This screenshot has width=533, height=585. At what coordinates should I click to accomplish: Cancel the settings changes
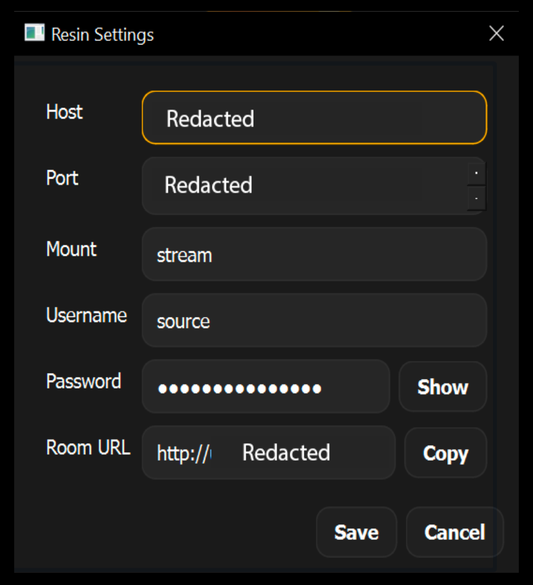[x=454, y=532]
